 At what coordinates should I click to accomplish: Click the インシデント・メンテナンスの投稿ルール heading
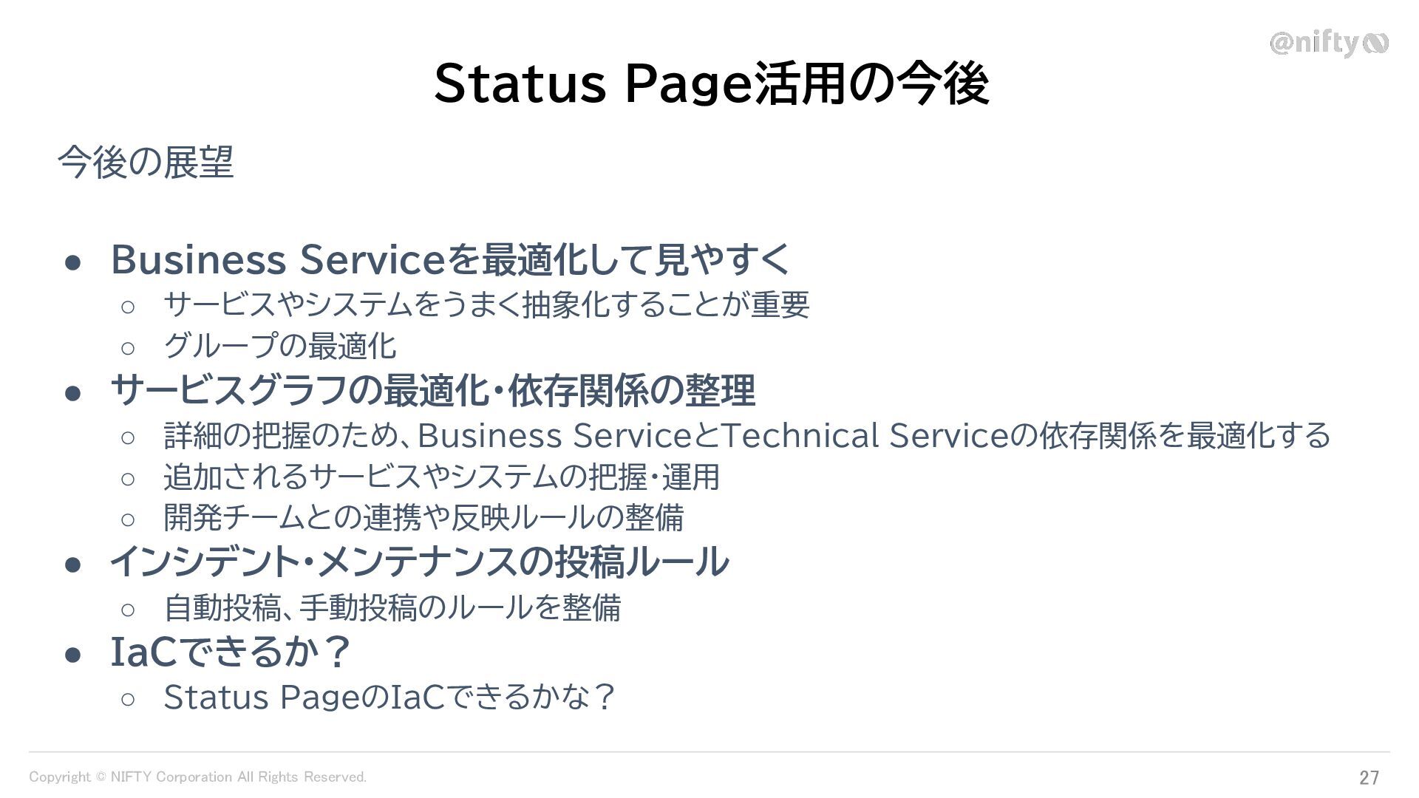(420, 562)
